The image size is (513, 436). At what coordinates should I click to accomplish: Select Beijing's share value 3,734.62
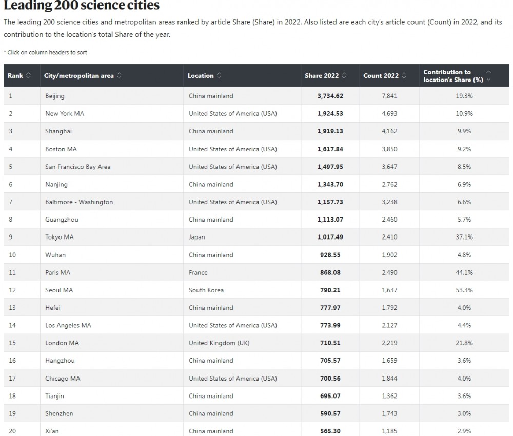click(x=330, y=96)
